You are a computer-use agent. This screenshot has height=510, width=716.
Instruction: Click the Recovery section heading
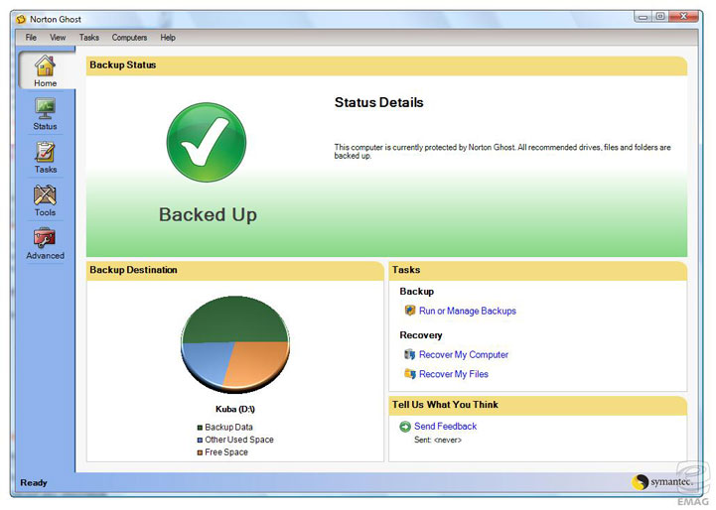click(420, 334)
